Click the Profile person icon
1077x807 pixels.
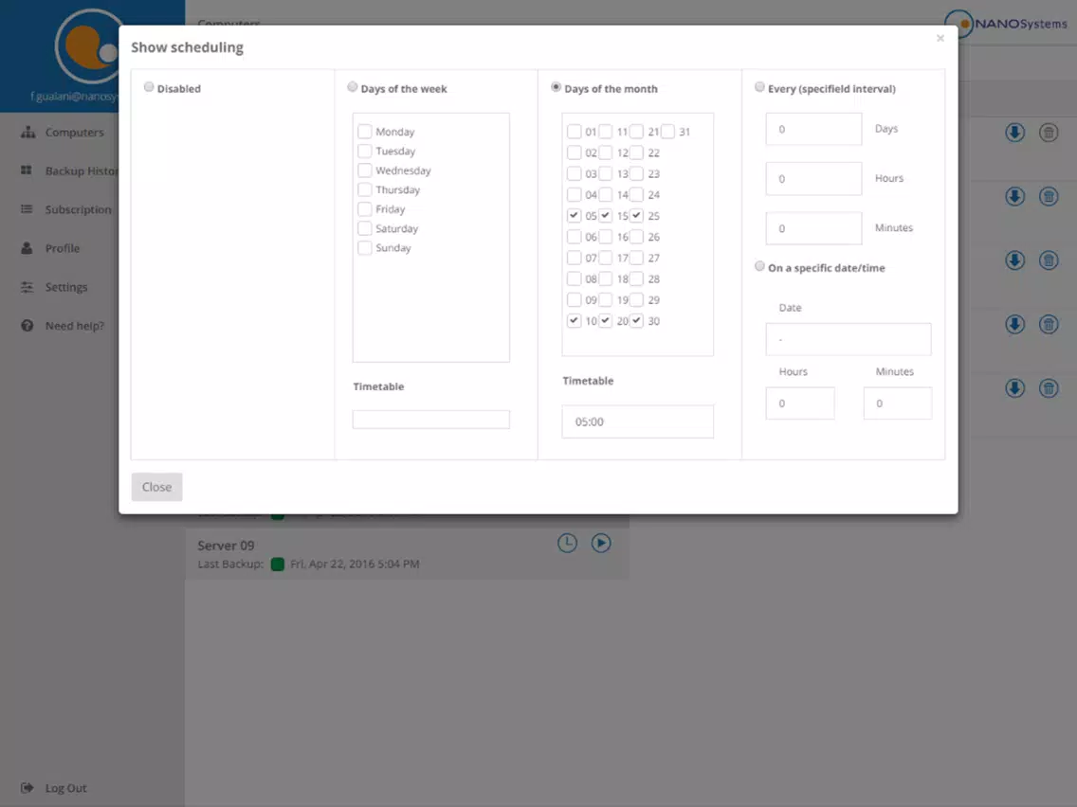[x=27, y=248]
